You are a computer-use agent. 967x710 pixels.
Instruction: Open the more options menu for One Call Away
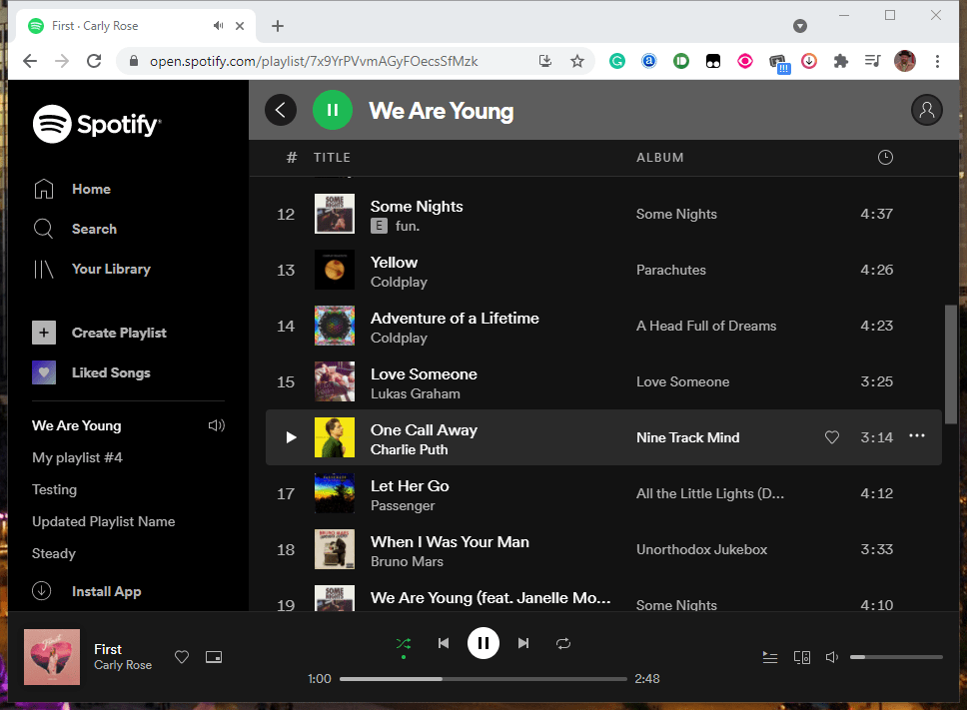pos(917,436)
